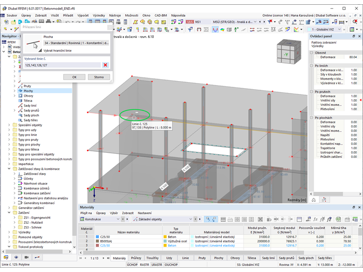The height and width of the screenshot is (272, 363).
Task: Click brown color swatch of B500S(A)
Action: [97, 241]
